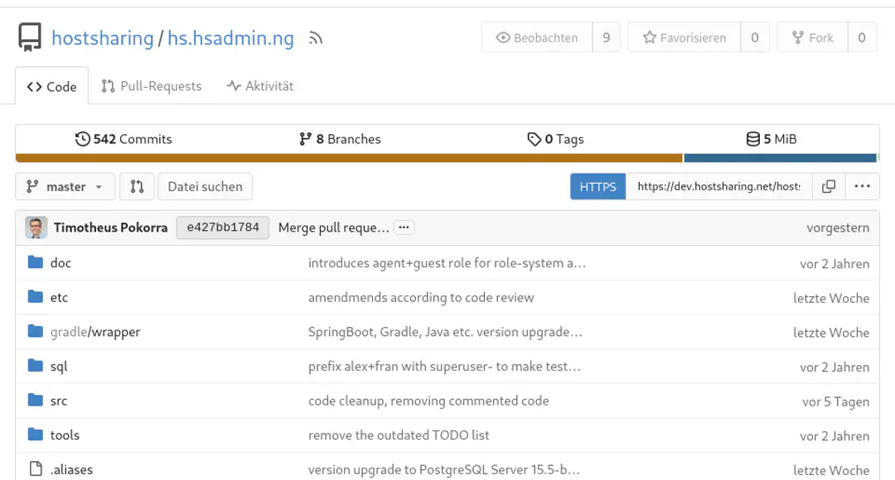The height and width of the screenshot is (480, 895).
Task: Open the hostsharing owner link
Action: click(103, 38)
